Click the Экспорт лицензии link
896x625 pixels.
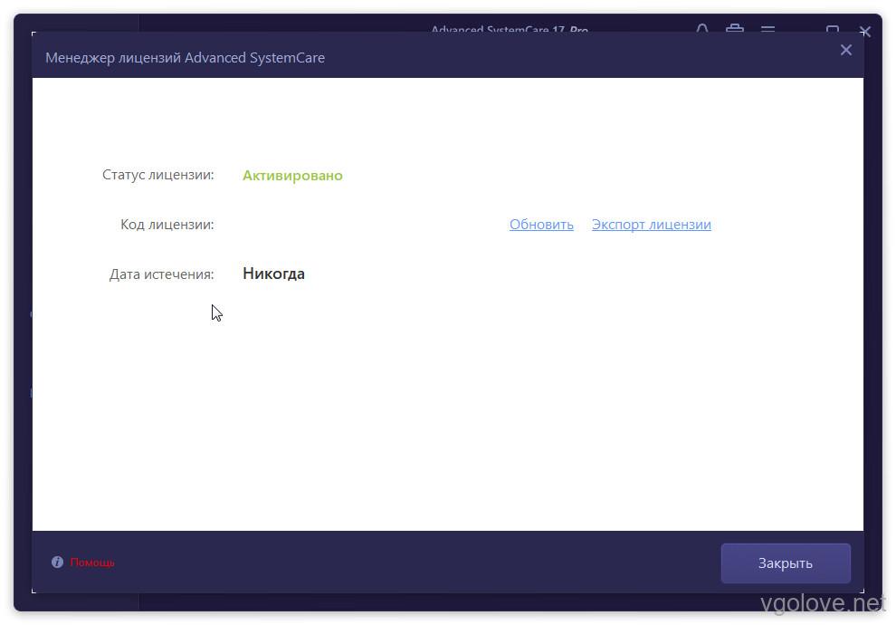[x=651, y=225]
